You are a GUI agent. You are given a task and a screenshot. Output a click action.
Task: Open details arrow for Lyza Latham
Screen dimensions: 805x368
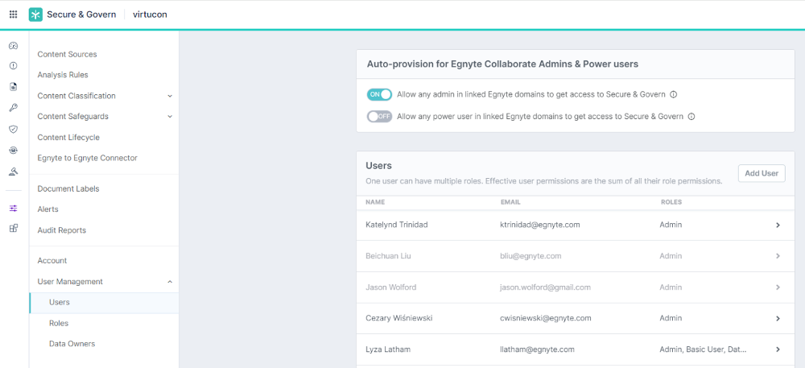[778, 349]
